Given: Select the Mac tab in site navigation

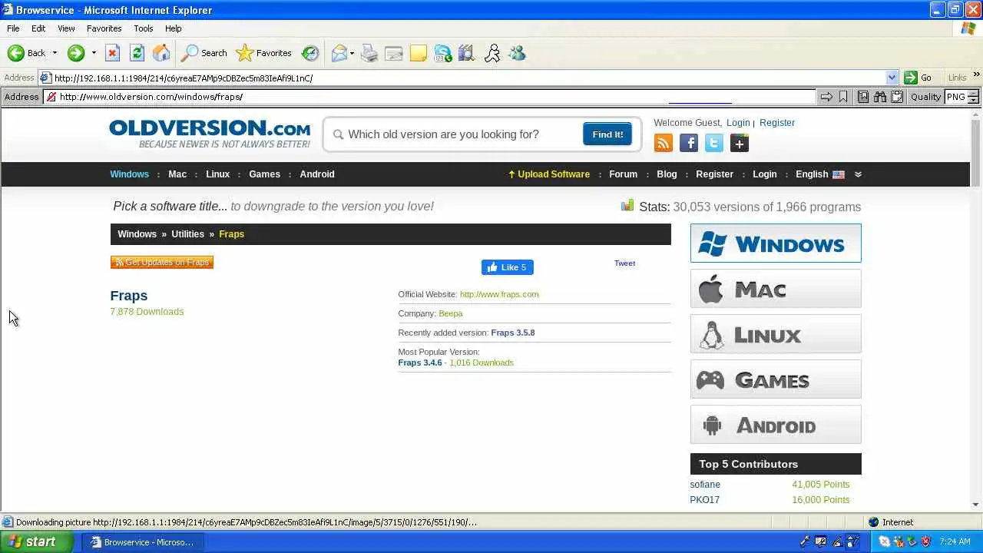Looking at the screenshot, I should (177, 174).
